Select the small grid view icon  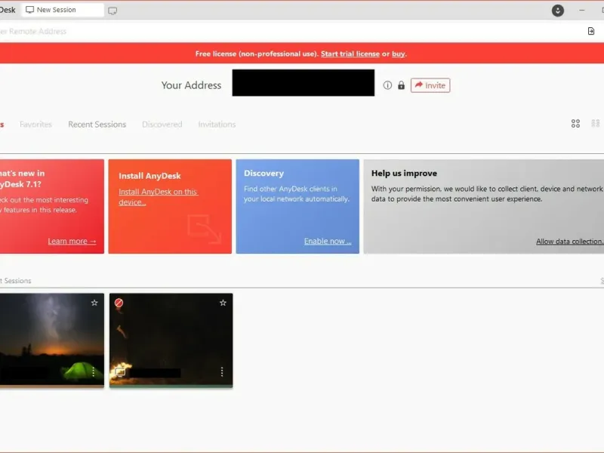click(x=595, y=123)
